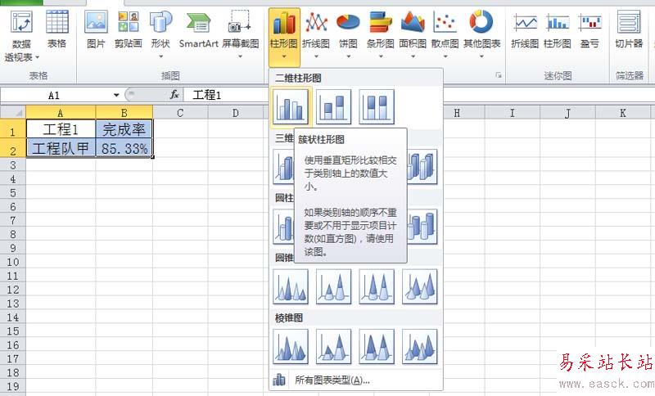655x396 pixels.
Task: Select column K header
Action: 623,113
